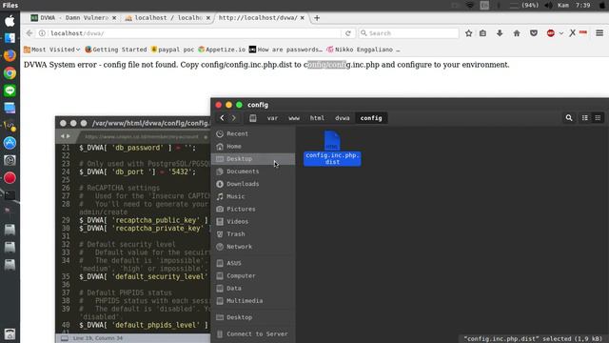Screen dimensions: 609x343
Task: Launch Firefox from the dock
Action: click(x=10, y=55)
